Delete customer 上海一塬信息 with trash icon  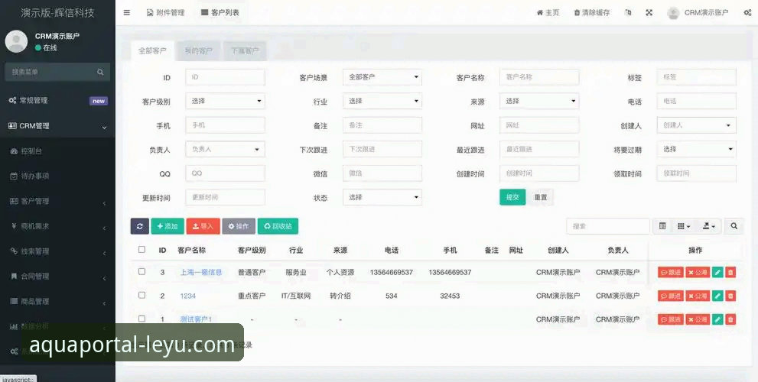(x=730, y=273)
